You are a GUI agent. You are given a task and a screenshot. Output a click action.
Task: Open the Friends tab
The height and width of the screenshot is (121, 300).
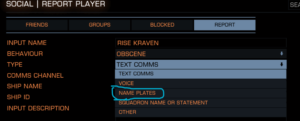[37, 25]
